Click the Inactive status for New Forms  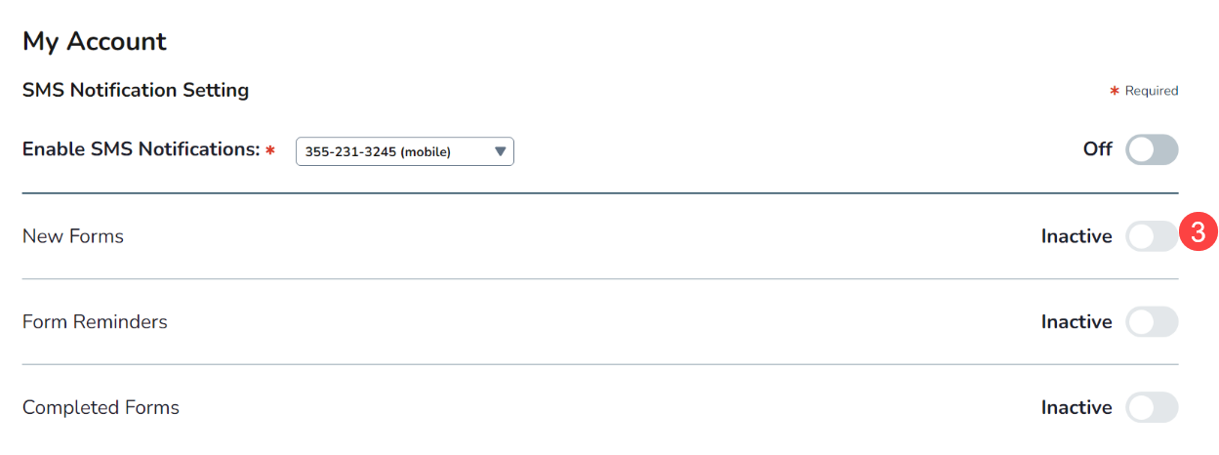[x=1077, y=236]
